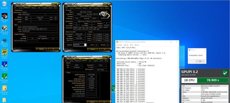This screenshot has width=230, height=103.
Task: Select SPD tab in Ryzen processor CPU-Z window
Action: point(90,8)
